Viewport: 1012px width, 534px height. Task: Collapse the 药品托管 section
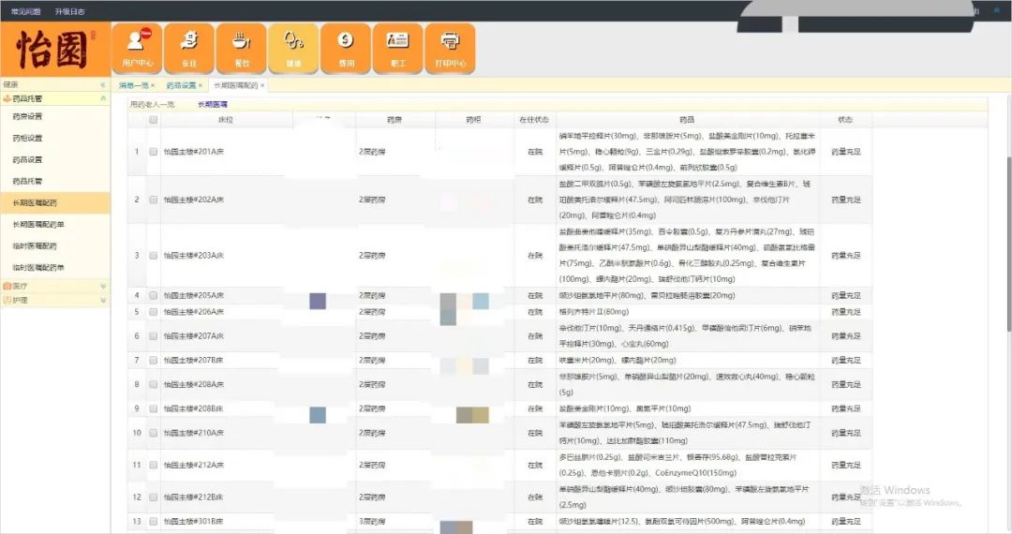pos(103,98)
